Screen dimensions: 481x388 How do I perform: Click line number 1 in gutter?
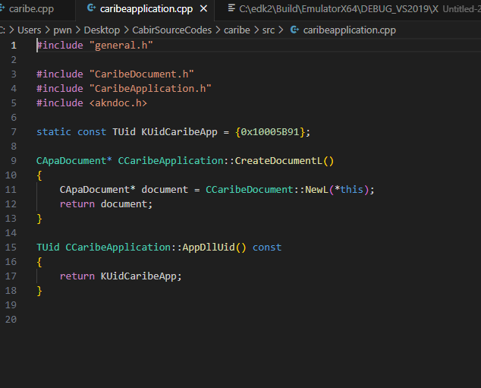[x=14, y=46]
